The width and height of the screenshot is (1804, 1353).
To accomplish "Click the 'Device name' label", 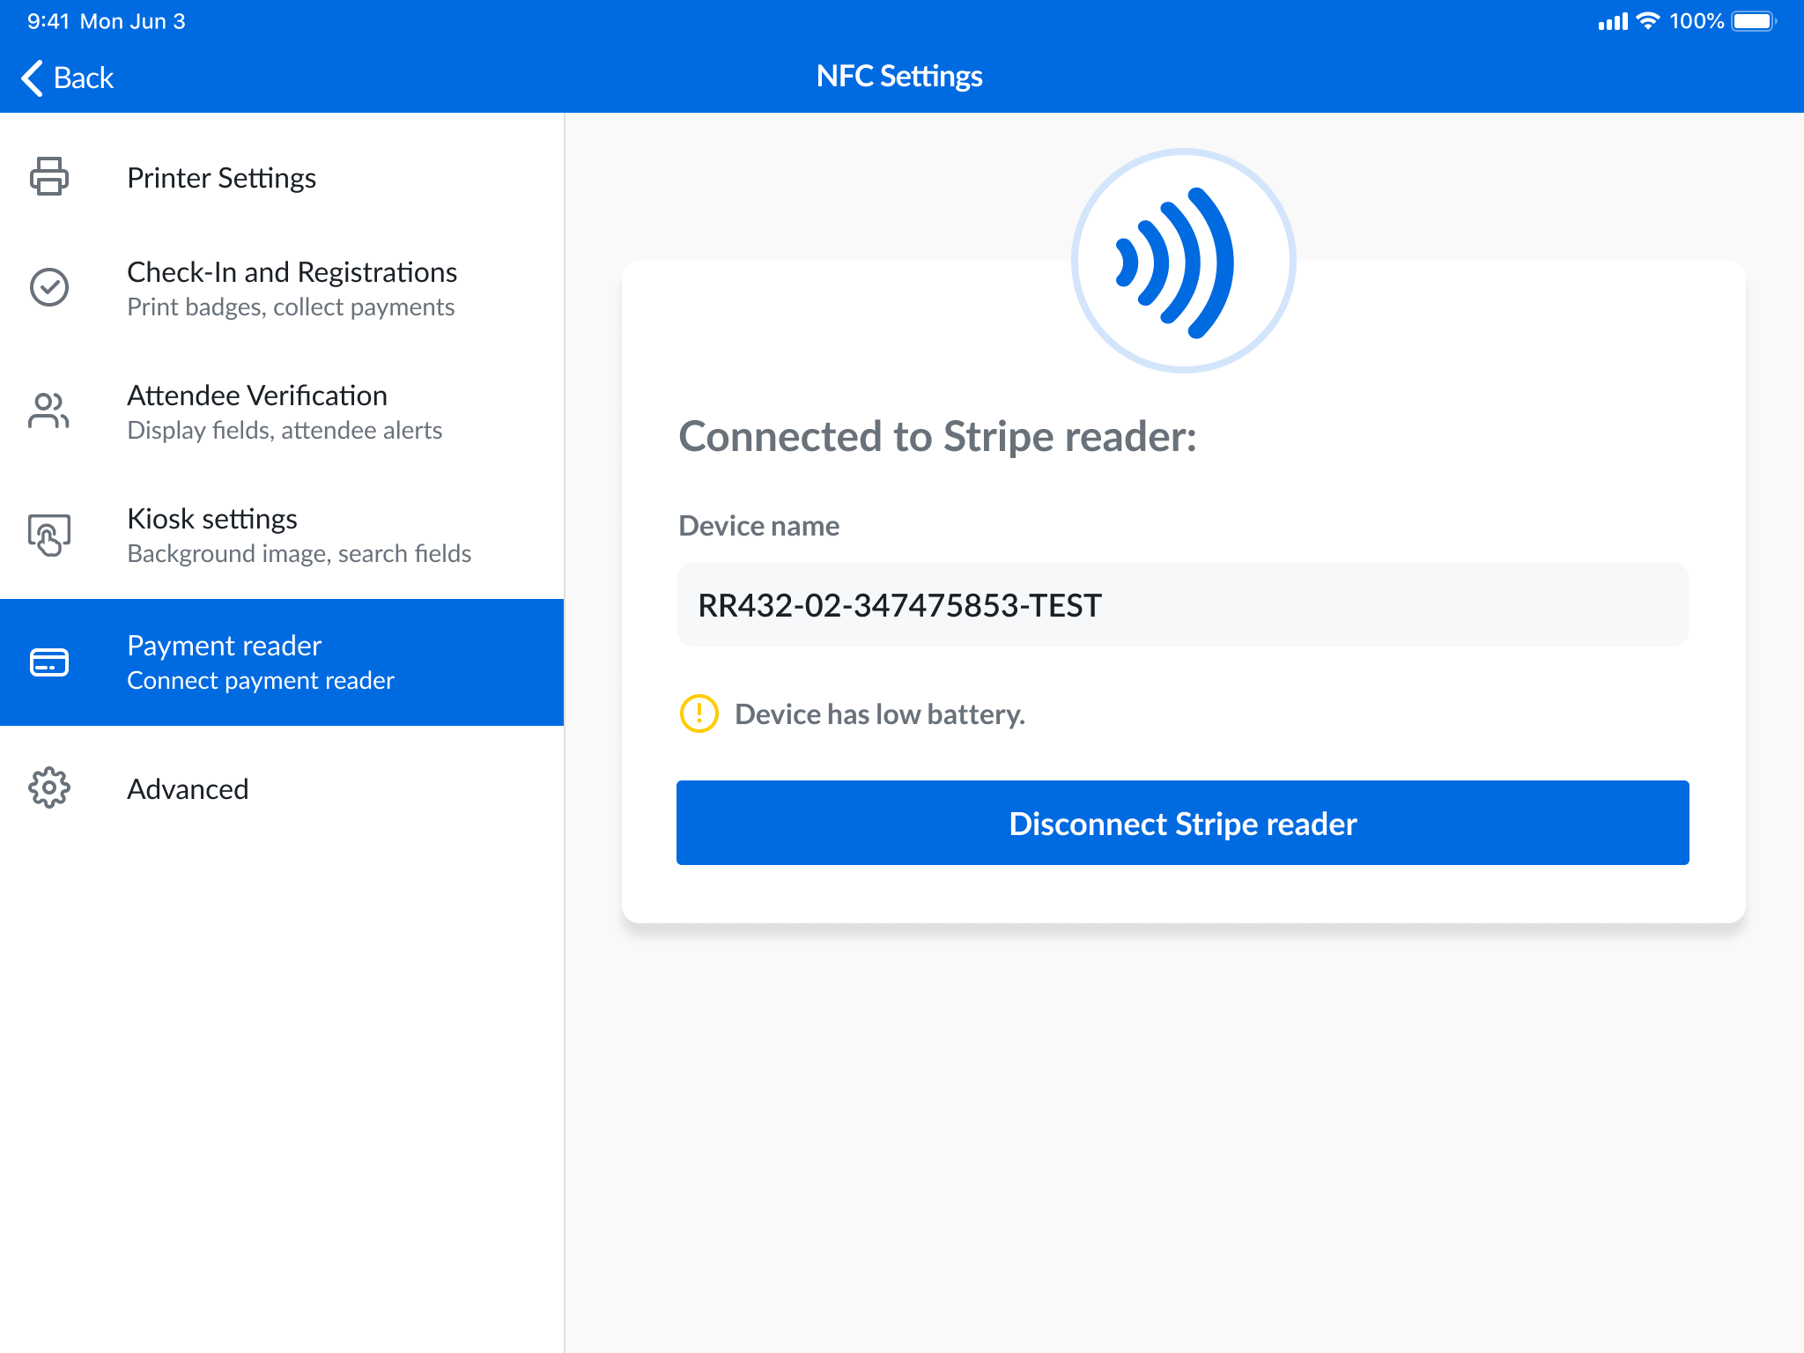I will 758,526.
